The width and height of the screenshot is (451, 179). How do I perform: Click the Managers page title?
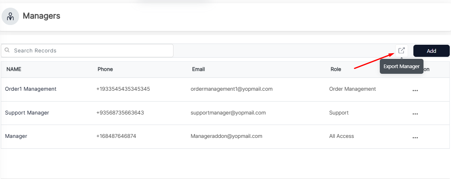pyautogui.click(x=41, y=16)
